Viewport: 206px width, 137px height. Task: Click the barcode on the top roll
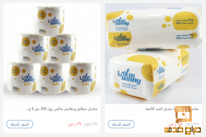coord(42,31)
